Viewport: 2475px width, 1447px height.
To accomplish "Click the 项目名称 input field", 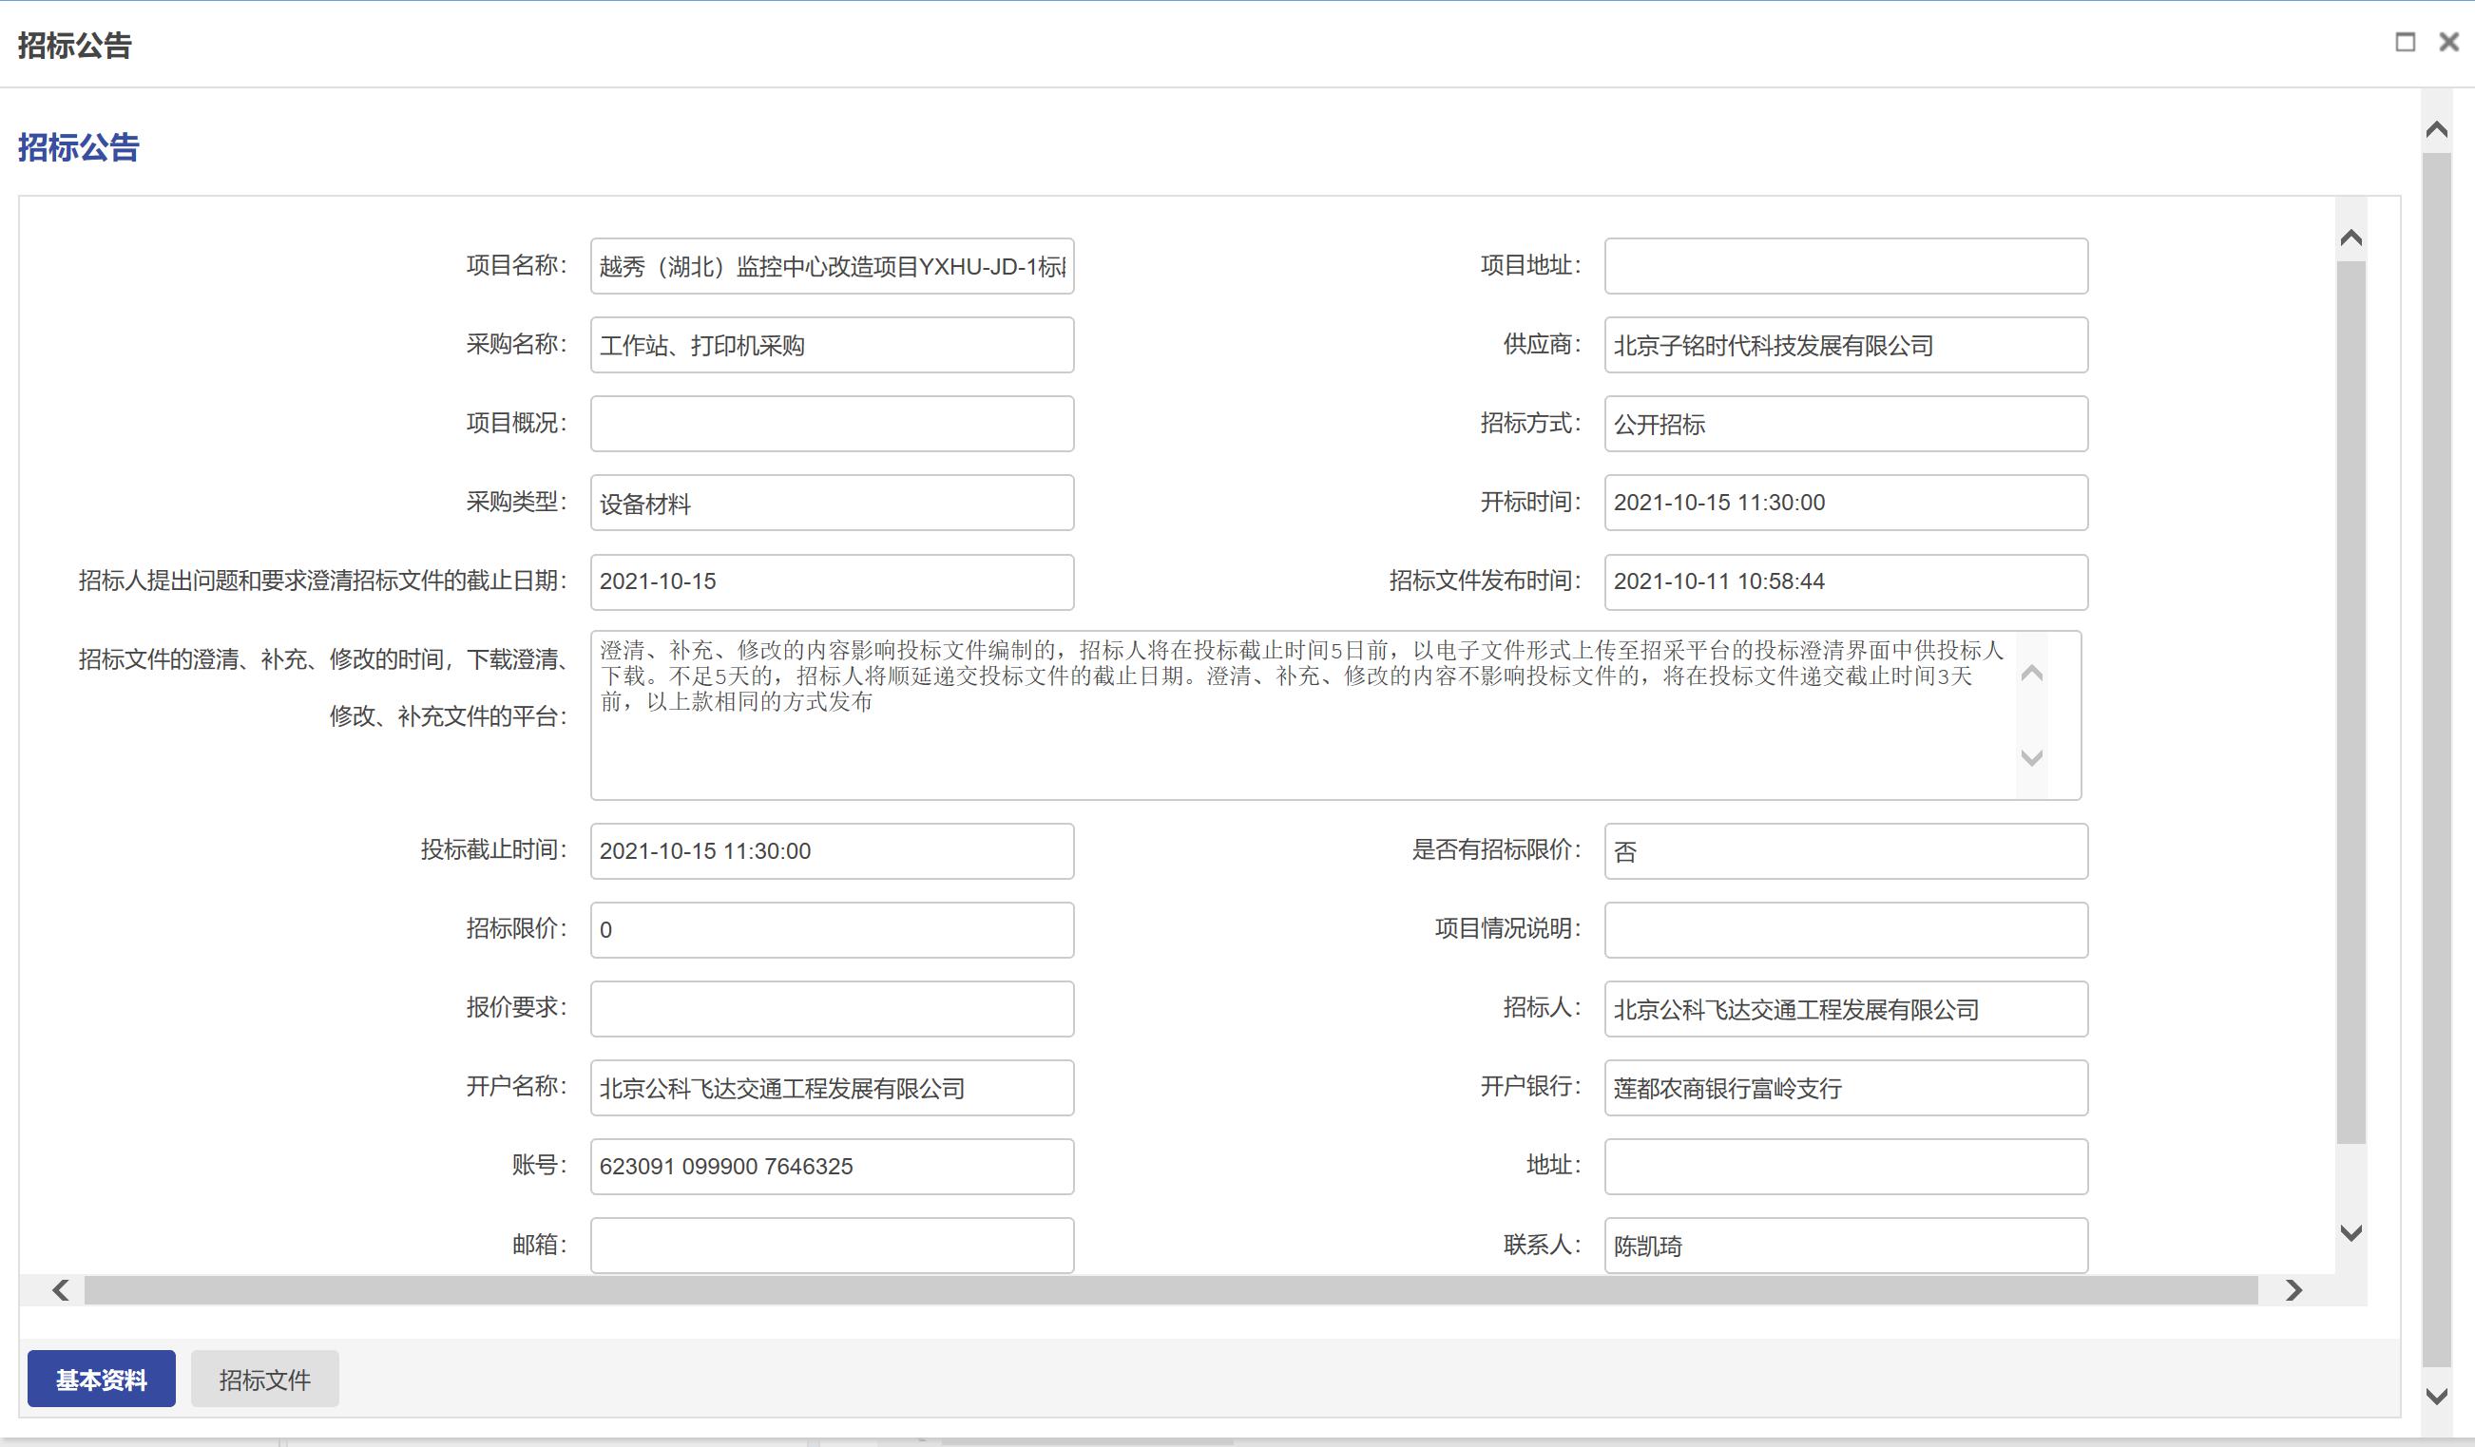I will point(832,266).
